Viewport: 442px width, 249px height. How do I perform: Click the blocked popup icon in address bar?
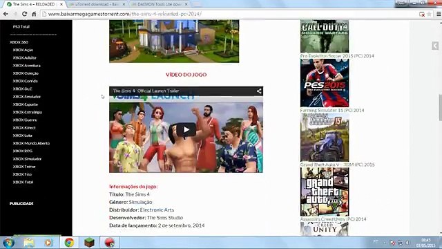[422, 14]
